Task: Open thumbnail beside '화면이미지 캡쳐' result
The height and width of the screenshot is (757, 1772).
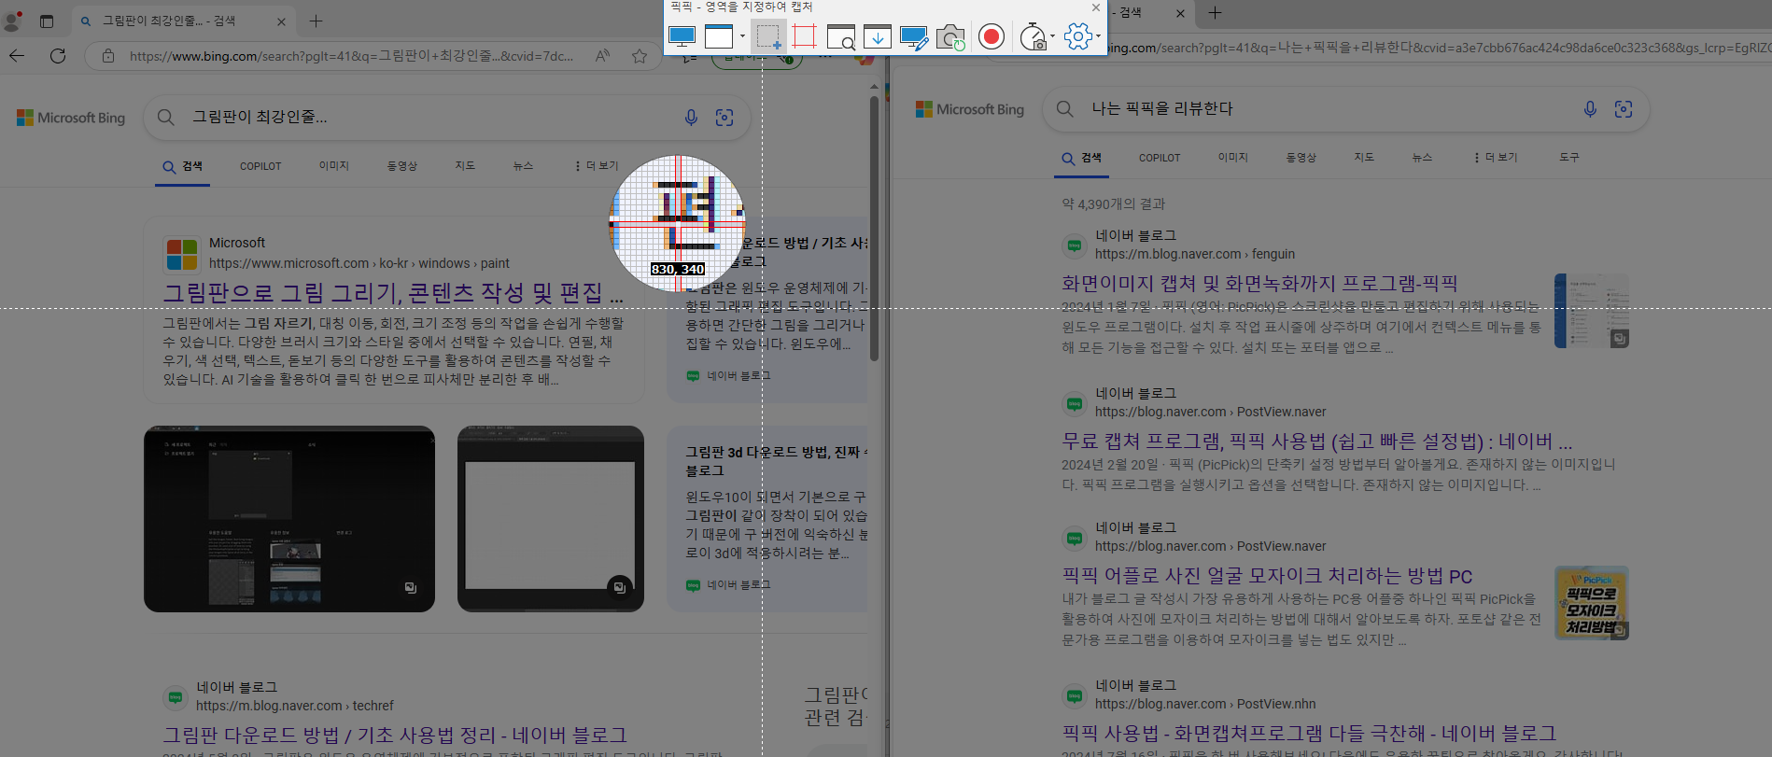Action: point(1592,311)
